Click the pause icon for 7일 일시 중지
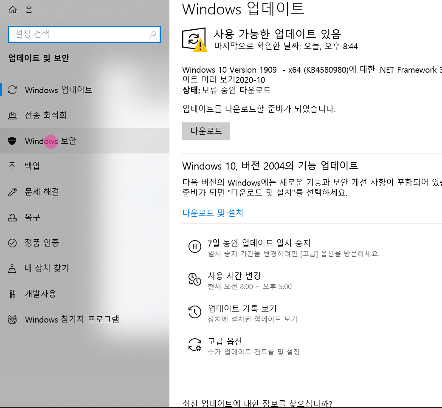 pyautogui.click(x=194, y=246)
